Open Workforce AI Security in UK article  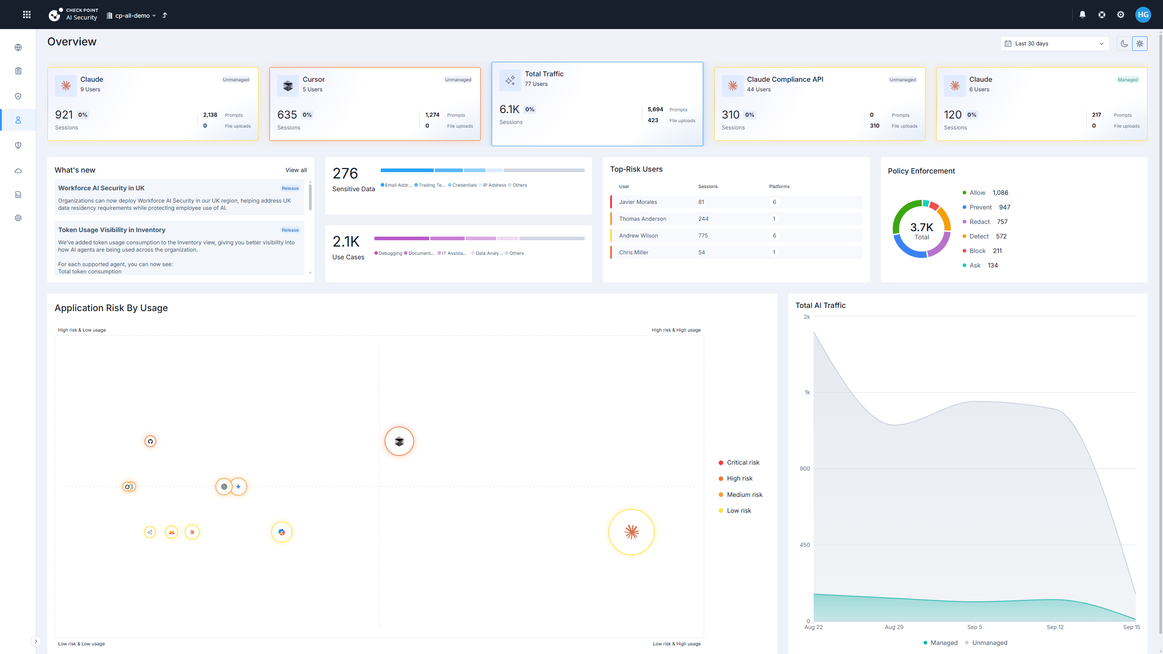[x=179, y=197]
